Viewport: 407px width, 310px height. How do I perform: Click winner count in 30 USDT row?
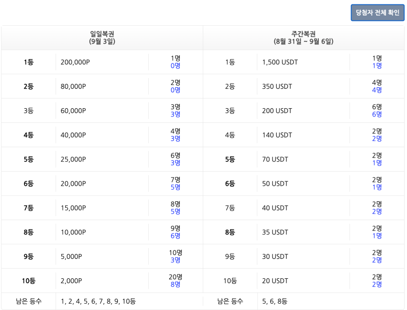(x=377, y=256)
